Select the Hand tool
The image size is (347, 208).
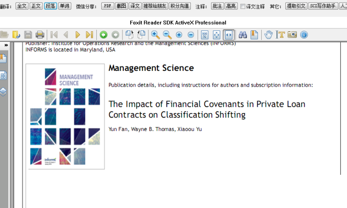268,35
